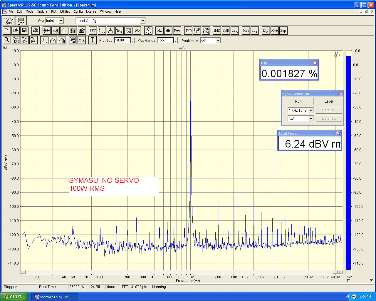Toggle the IMD measurement

coord(217,30)
